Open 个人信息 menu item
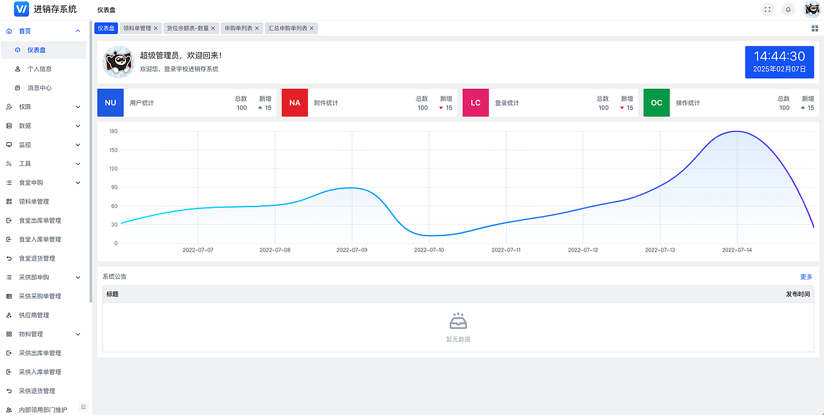 [x=43, y=69]
